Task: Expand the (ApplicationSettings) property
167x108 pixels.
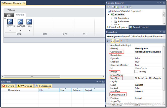Action: pos(108,45)
